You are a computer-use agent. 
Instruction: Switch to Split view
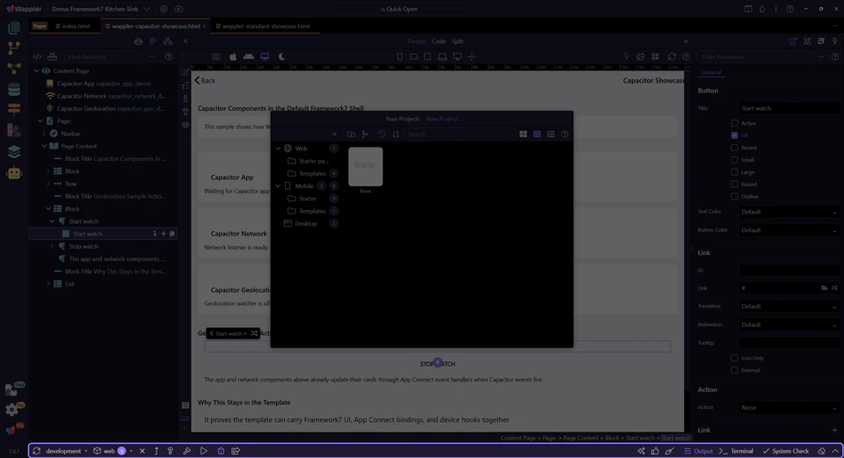tap(457, 41)
